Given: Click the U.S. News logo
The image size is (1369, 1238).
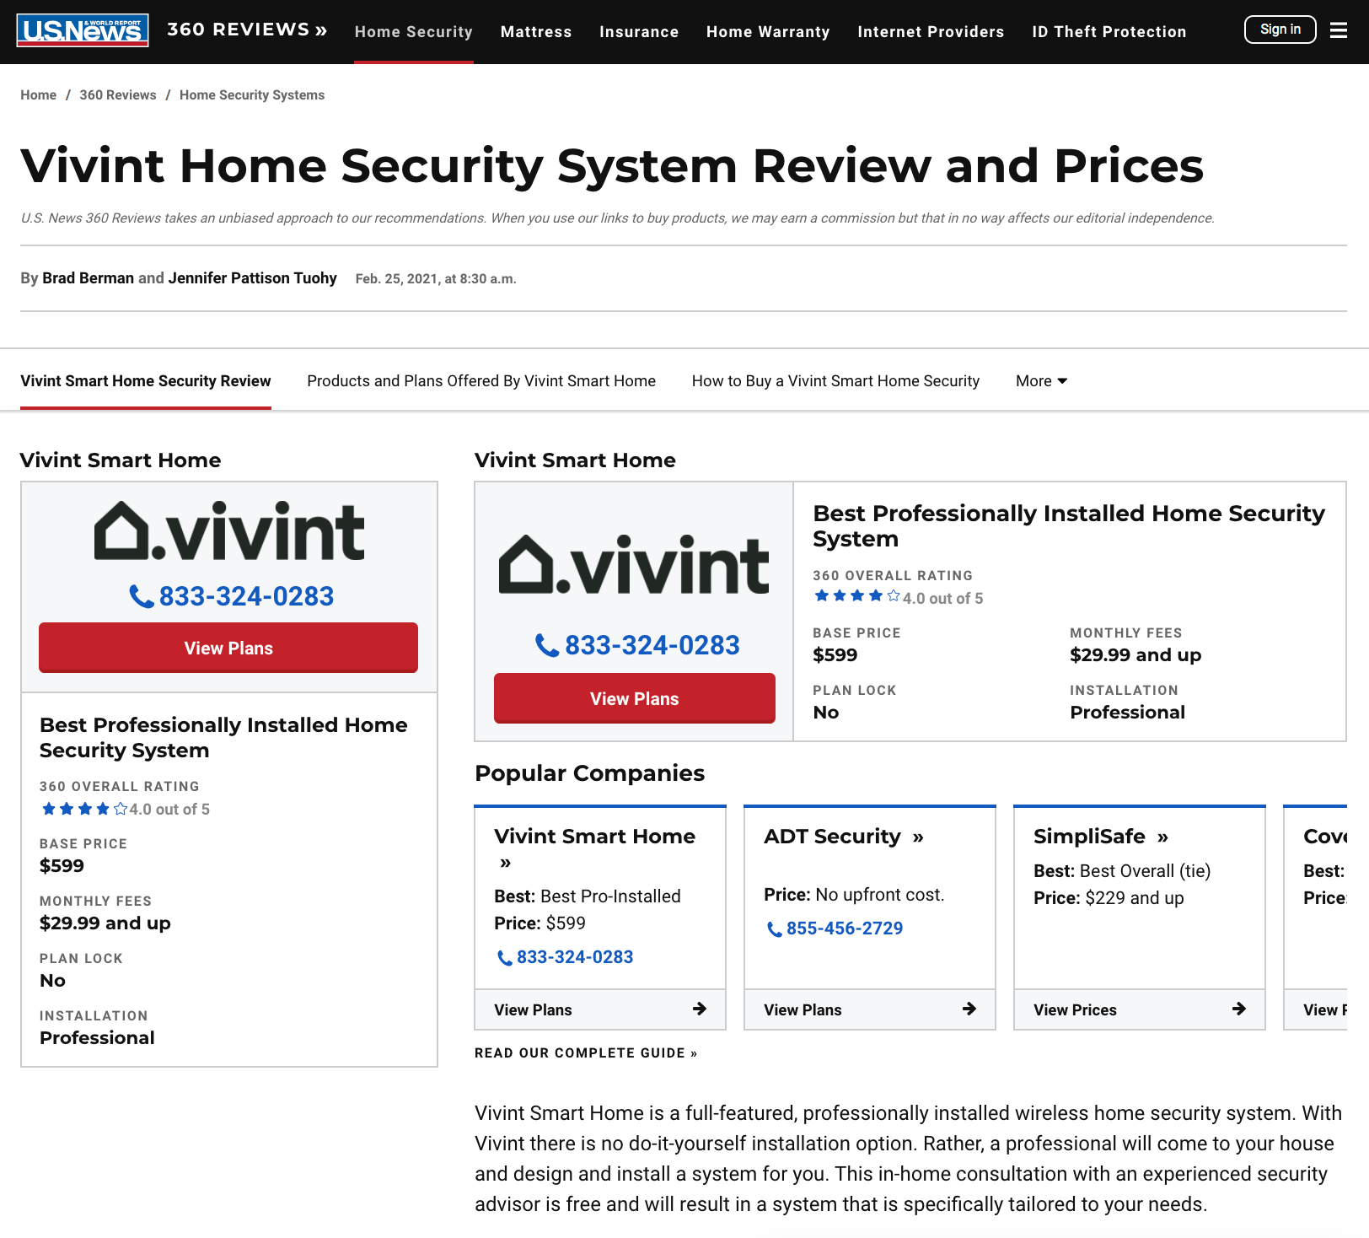Looking at the screenshot, I should click(83, 30).
